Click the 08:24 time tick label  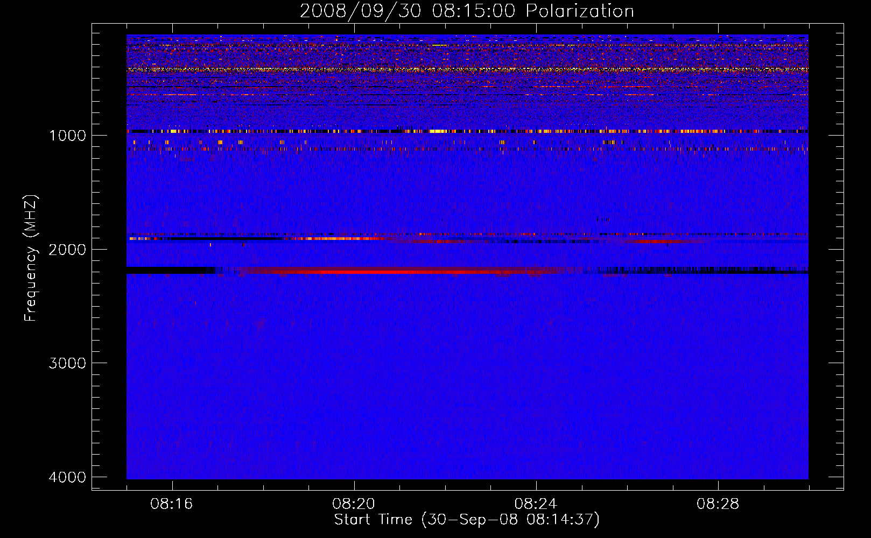click(536, 504)
